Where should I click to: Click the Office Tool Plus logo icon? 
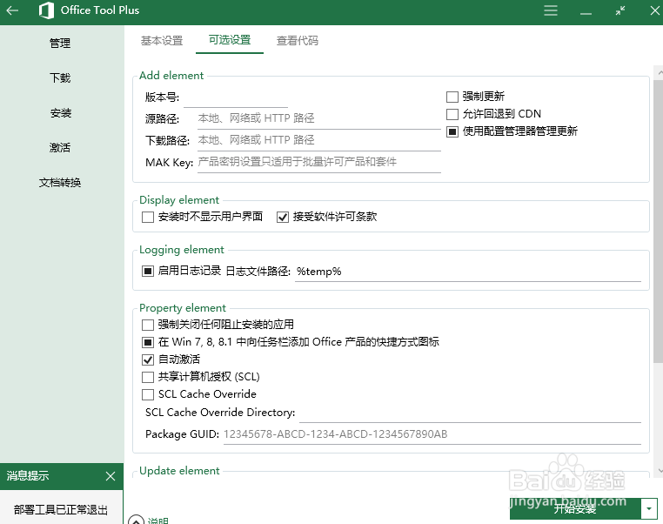[46, 10]
